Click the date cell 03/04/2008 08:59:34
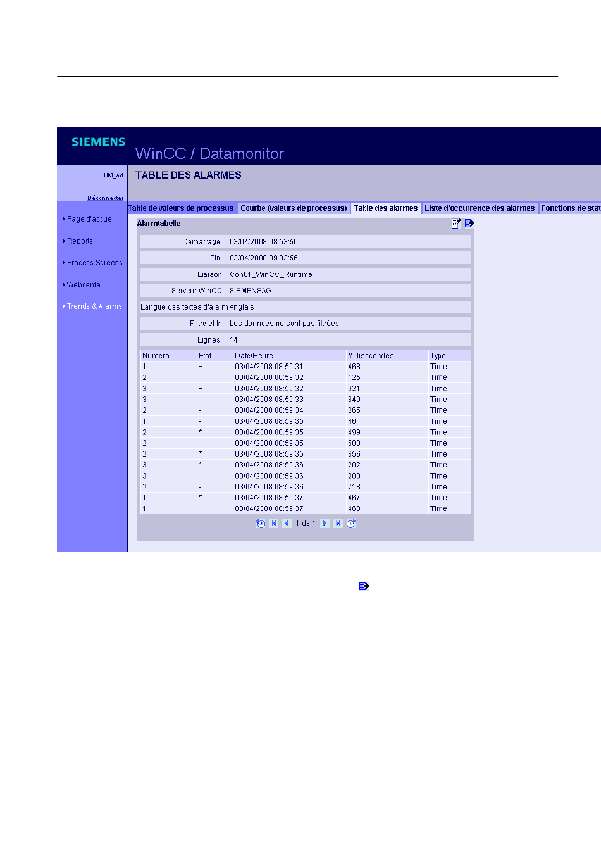The height and width of the screenshot is (851, 601). pos(269,410)
